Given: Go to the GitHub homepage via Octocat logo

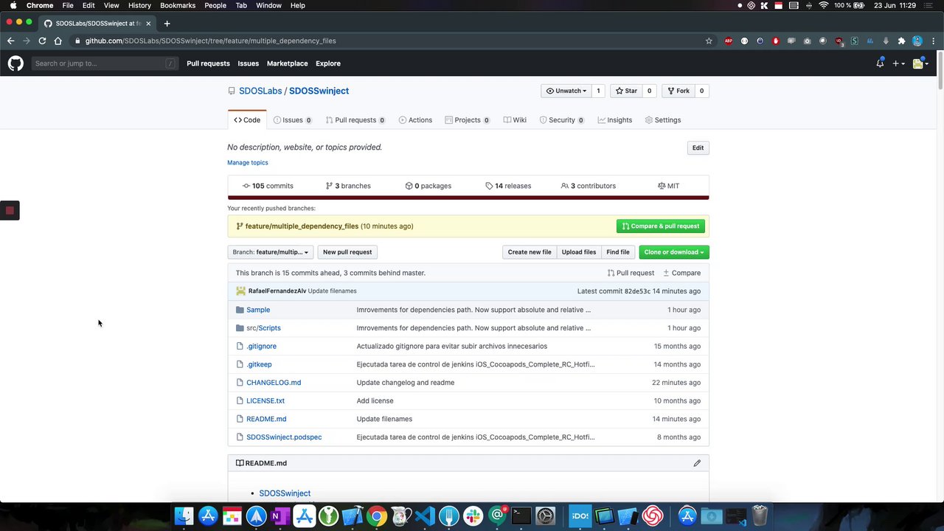Looking at the screenshot, I should click(x=15, y=63).
